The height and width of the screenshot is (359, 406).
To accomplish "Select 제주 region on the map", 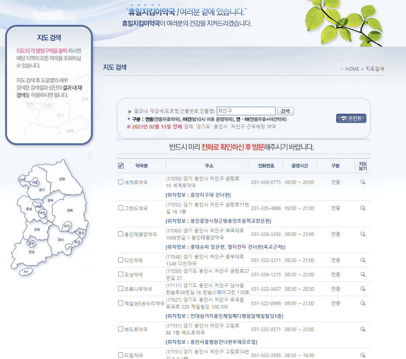I will point(26,272).
